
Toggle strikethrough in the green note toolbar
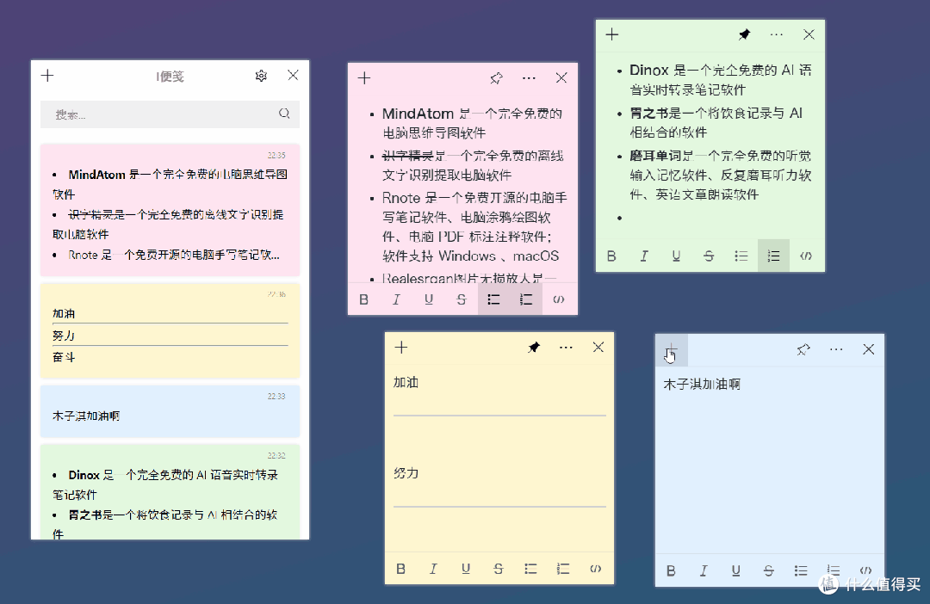click(709, 256)
